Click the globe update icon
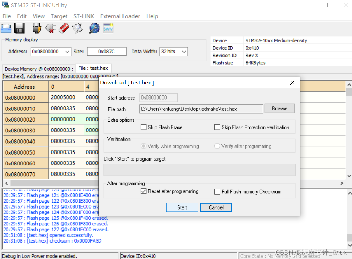The height and width of the screenshot is (259, 352). coord(94,28)
